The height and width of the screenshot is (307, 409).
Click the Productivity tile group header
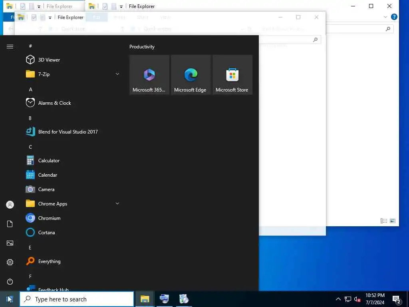[x=142, y=47]
